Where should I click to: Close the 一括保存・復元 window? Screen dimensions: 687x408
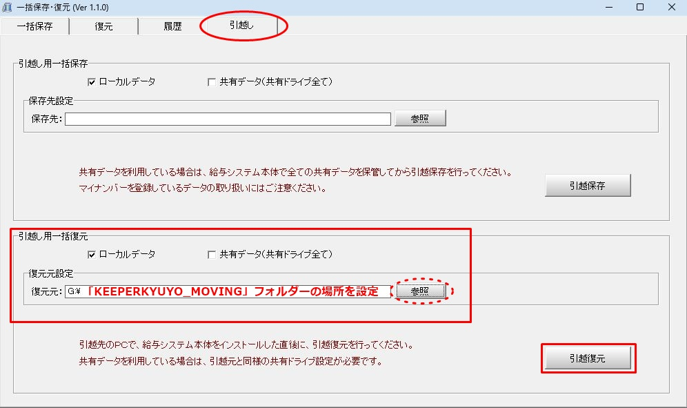671,8
